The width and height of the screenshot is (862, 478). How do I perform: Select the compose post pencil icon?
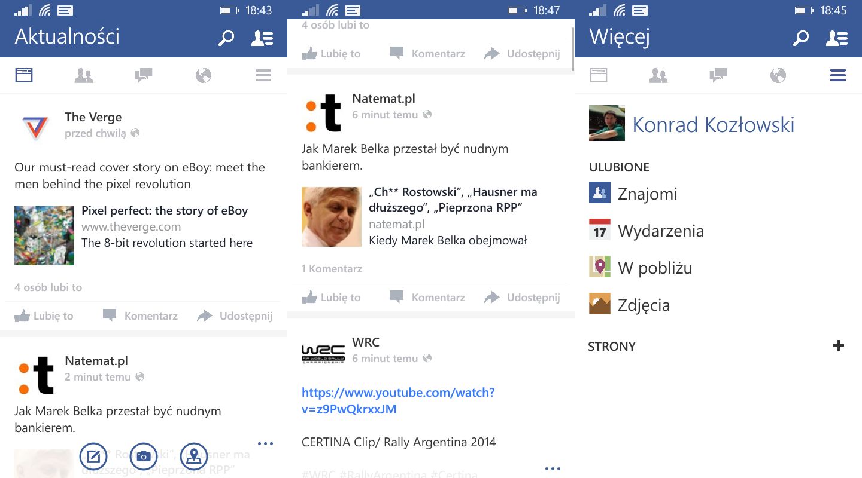(93, 457)
